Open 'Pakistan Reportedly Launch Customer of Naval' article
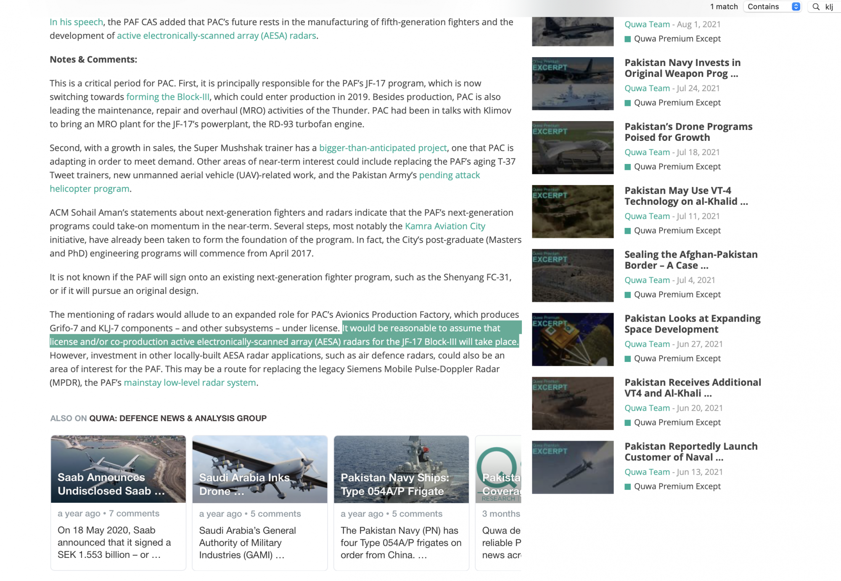This screenshot has width=841, height=581. click(691, 452)
